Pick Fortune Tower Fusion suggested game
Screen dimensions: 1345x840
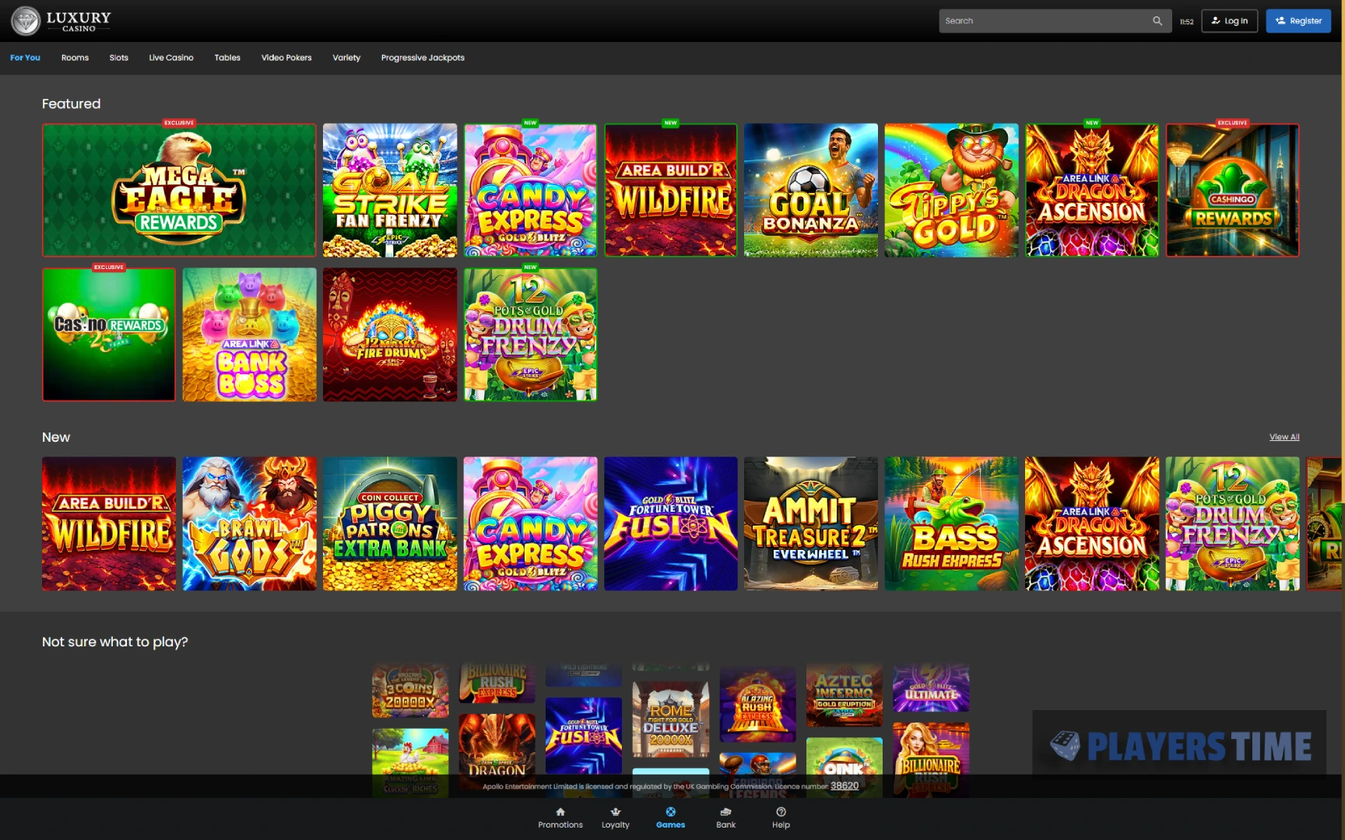pyautogui.click(x=584, y=735)
